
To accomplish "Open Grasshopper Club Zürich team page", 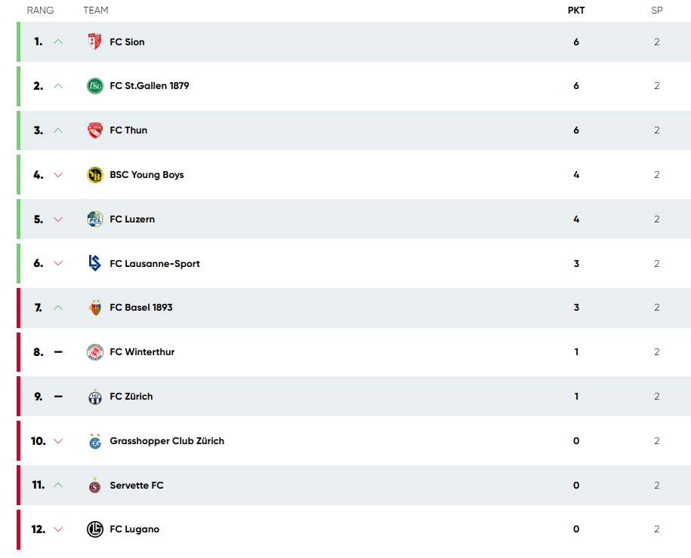I will pos(167,441).
